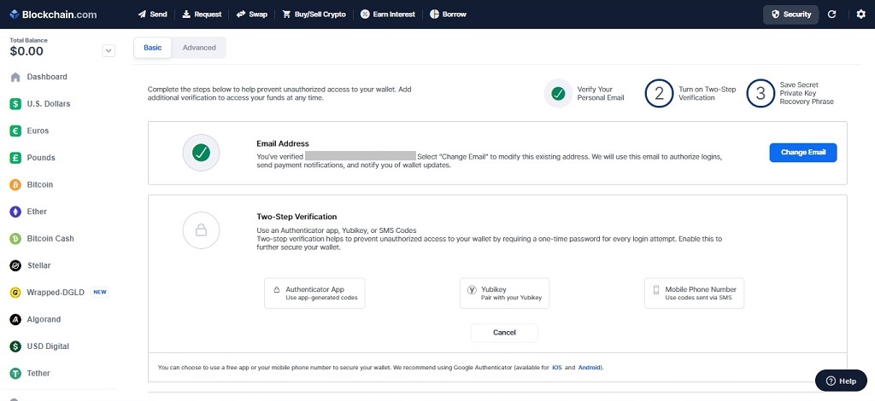Viewport: 875px width, 401px height.
Task: Open the iOS authenticator link
Action: [557, 368]
